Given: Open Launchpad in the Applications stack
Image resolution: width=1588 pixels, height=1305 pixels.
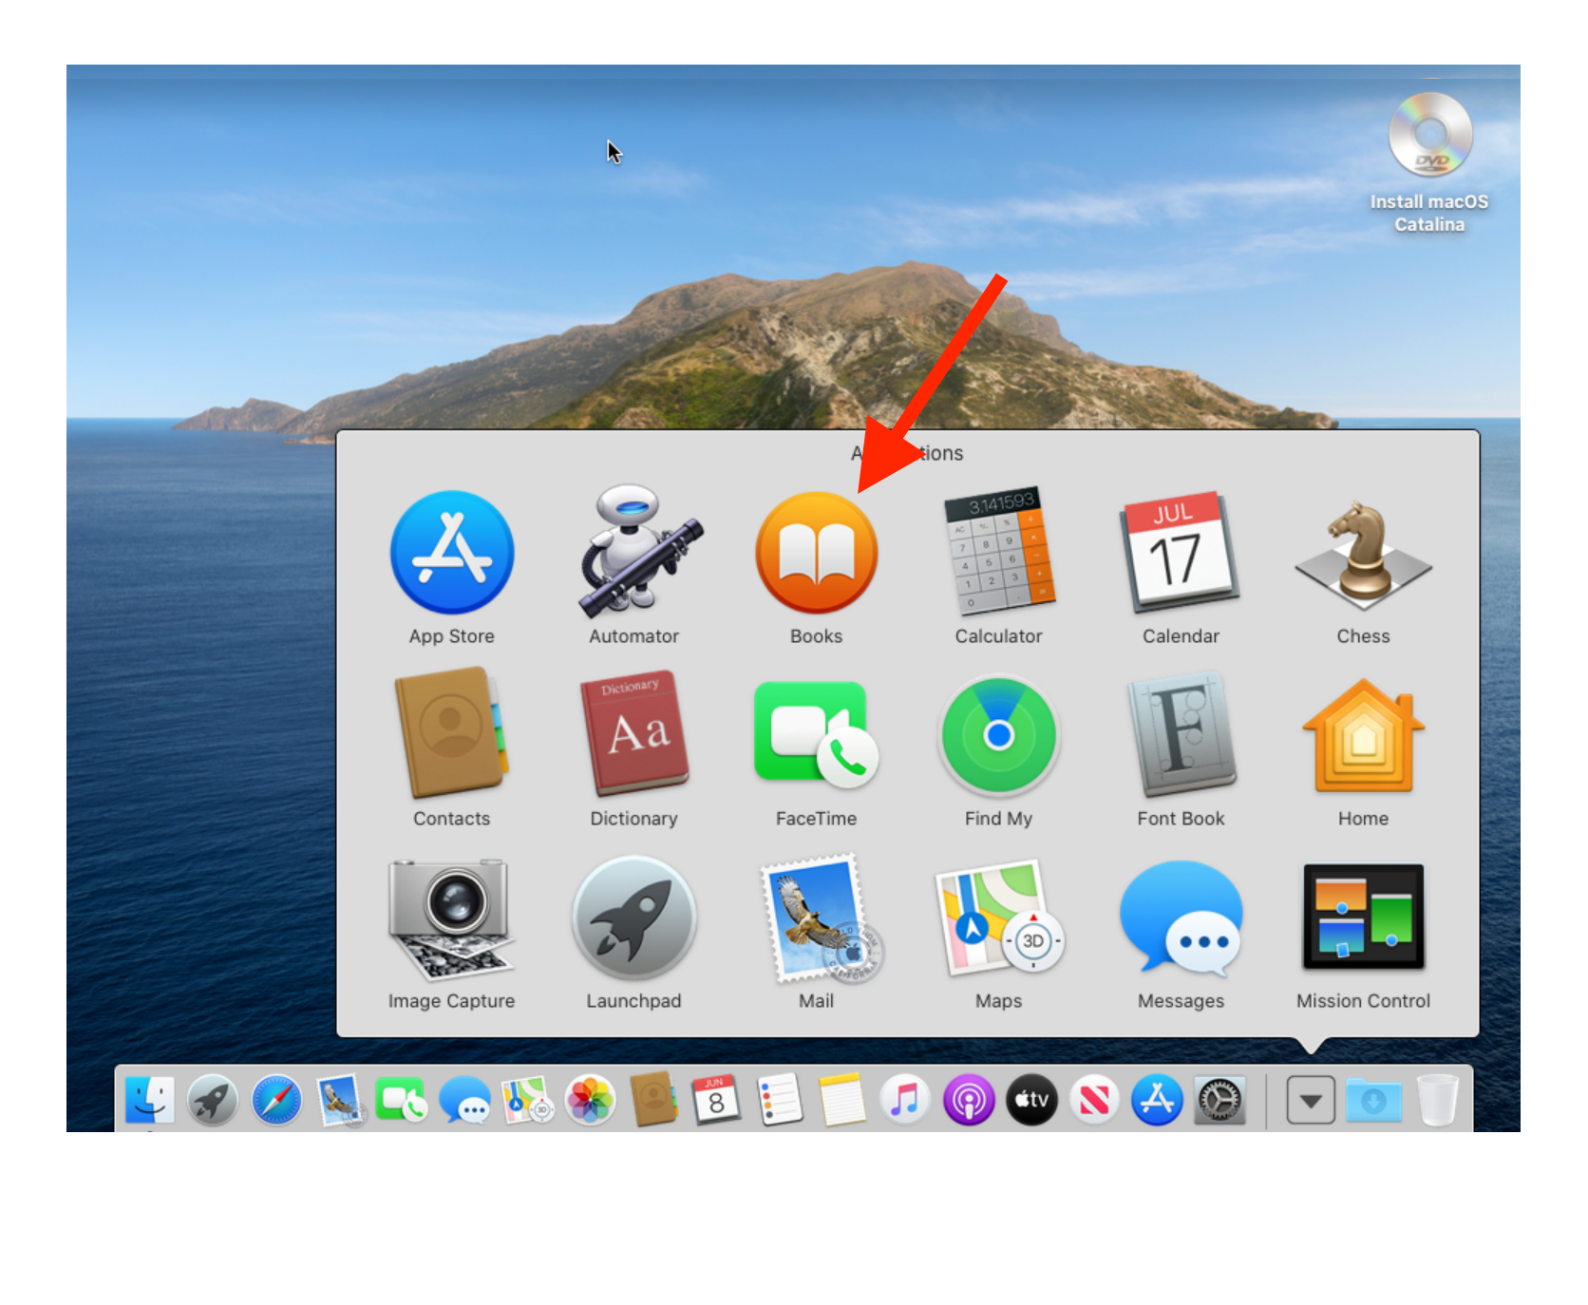Looking at the screenshot, I should [634, 917].
